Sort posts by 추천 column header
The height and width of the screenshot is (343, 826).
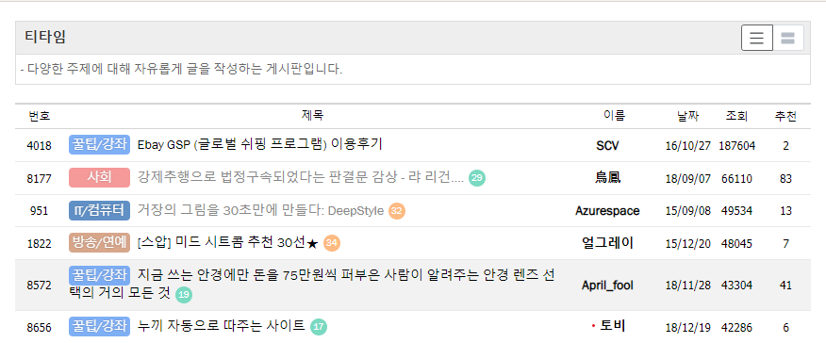785,116
